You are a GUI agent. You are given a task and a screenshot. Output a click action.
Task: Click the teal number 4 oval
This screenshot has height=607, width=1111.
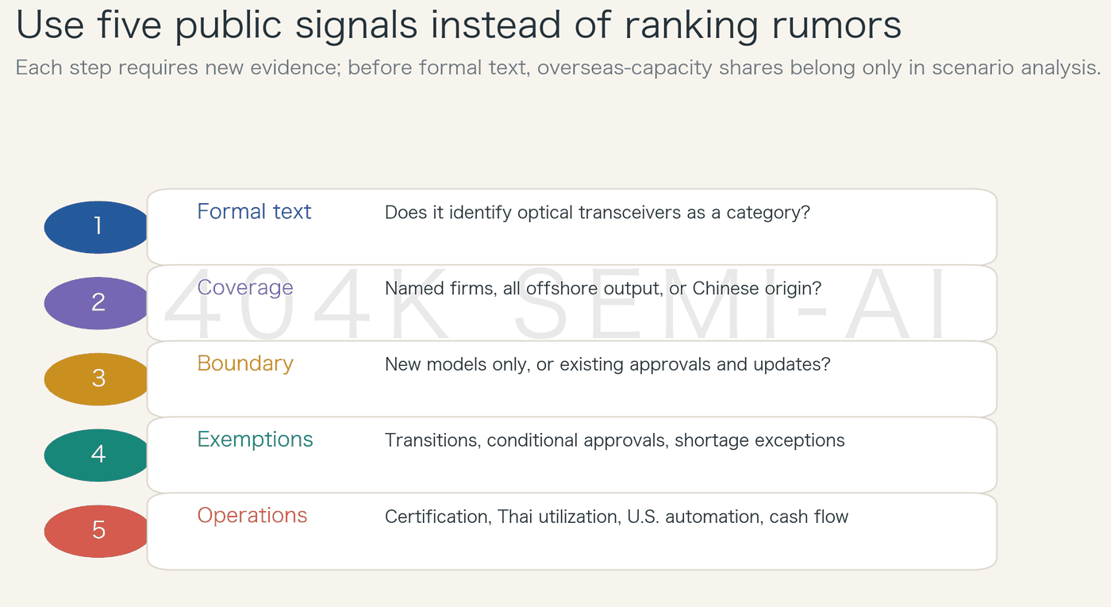[98, 455]
